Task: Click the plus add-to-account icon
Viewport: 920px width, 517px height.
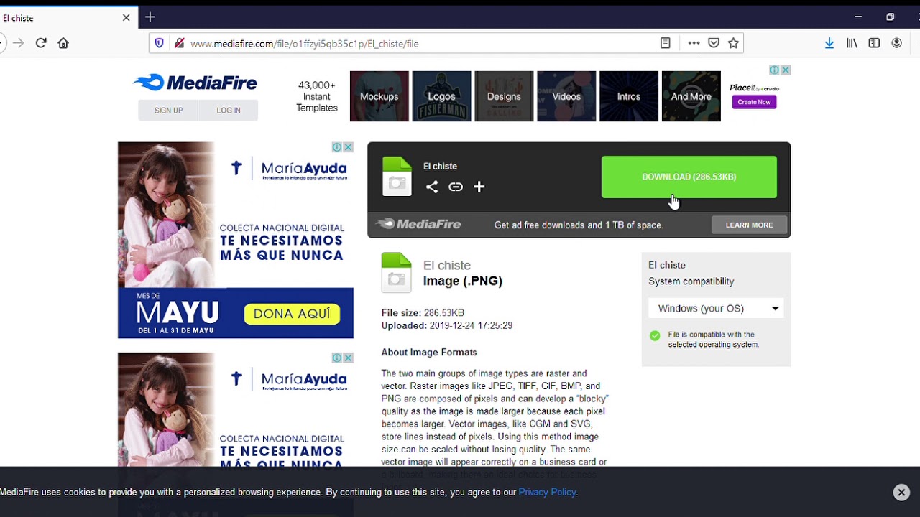Action: pos(479,187)
